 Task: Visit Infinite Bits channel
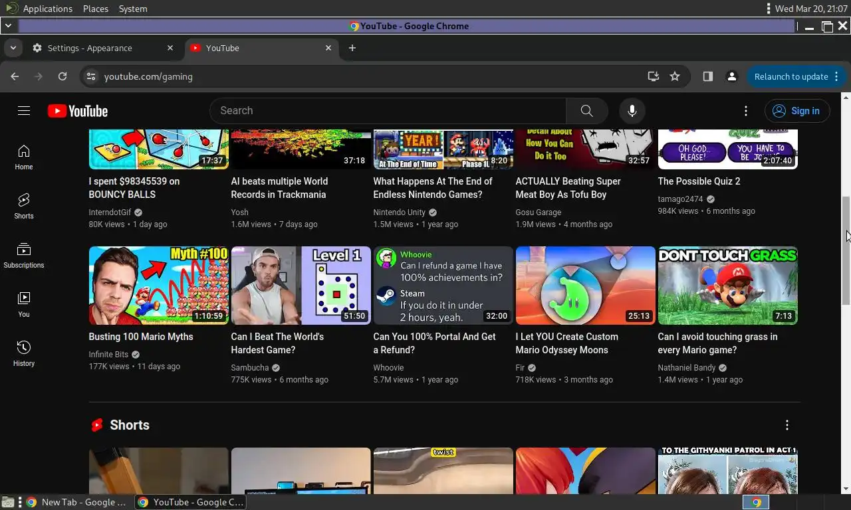108,355
